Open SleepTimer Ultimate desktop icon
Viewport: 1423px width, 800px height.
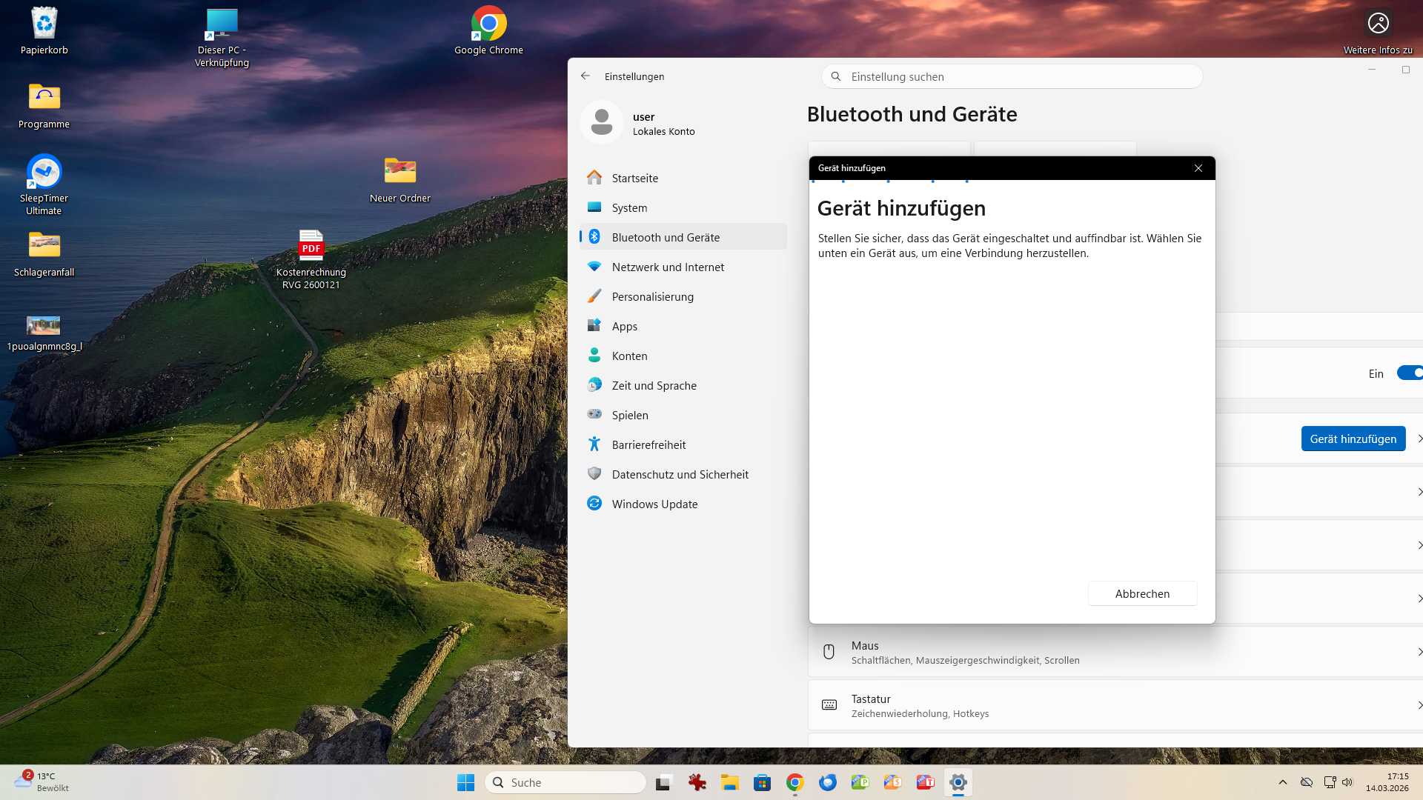[44, 173]
